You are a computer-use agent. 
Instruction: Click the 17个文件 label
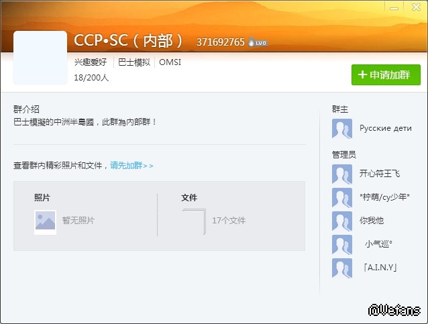(x=229, y=221)
